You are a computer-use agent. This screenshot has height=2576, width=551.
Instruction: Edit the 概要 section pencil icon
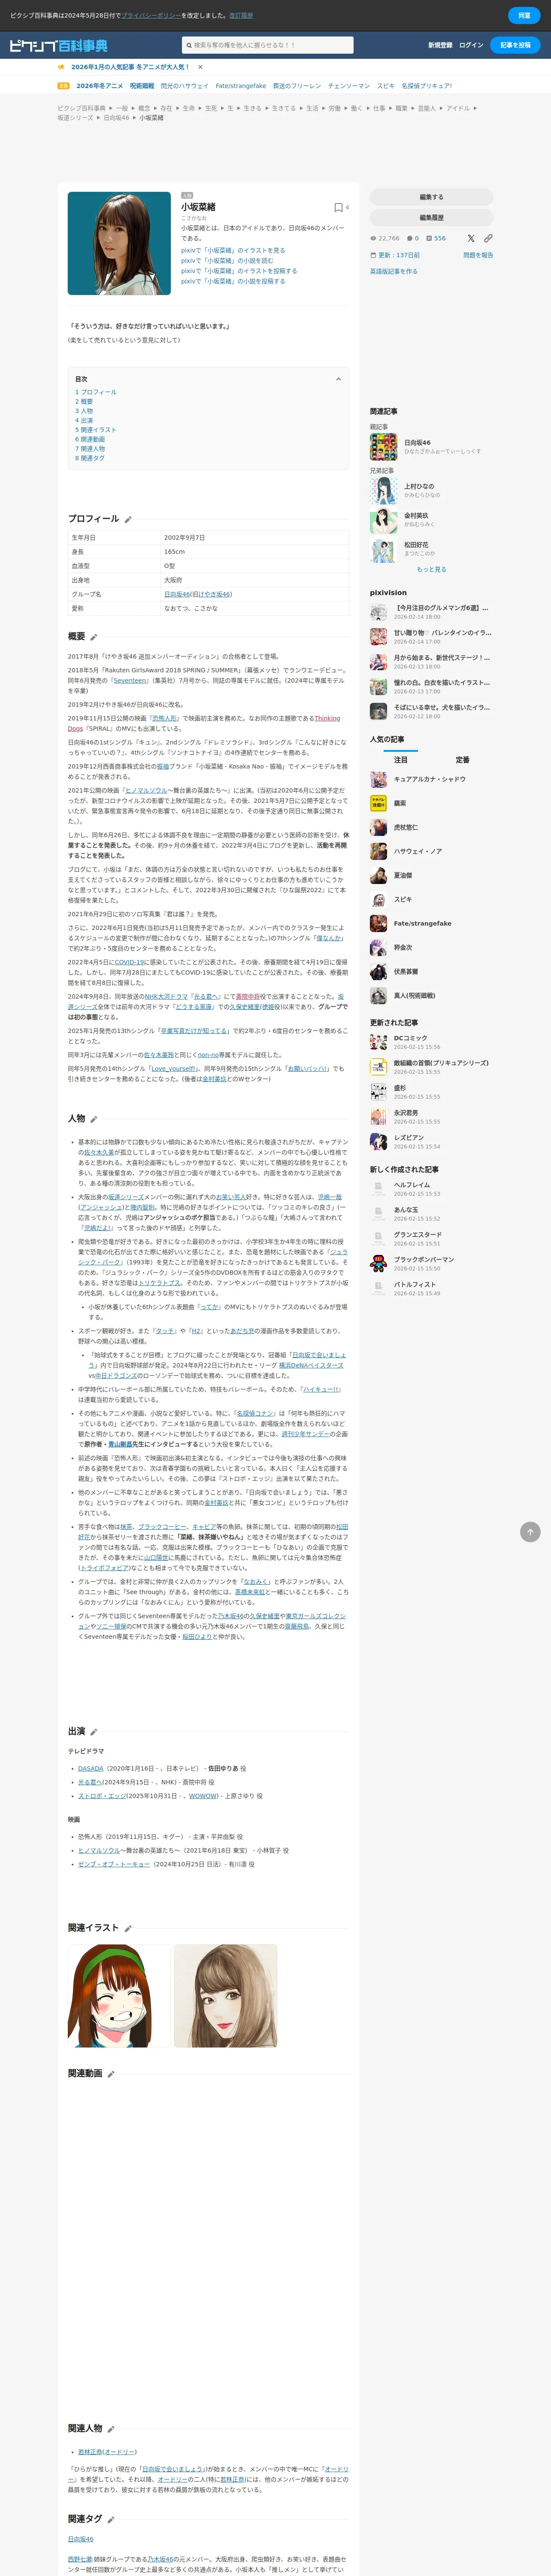coord(94,637)
